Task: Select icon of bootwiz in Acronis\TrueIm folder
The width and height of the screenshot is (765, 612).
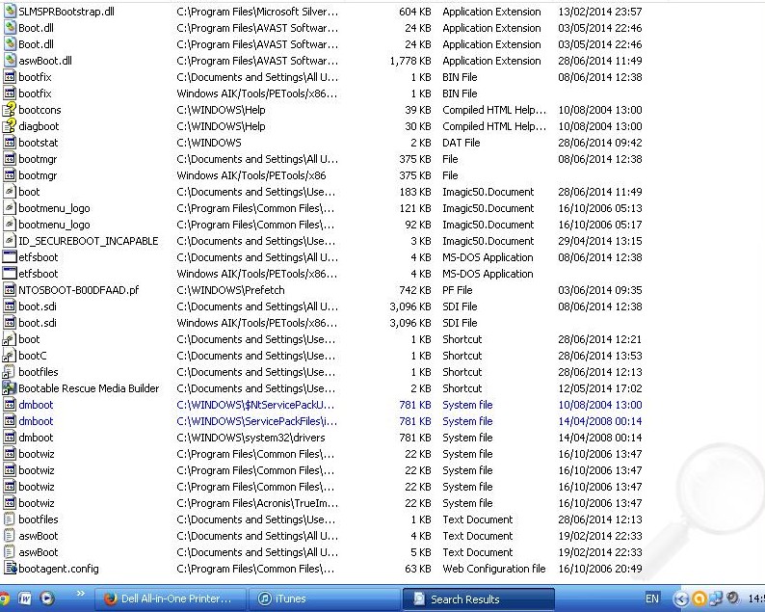Action: click(x=10, y=503)
